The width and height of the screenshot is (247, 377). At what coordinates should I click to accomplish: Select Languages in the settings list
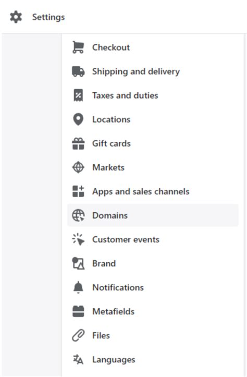(153, 359)
